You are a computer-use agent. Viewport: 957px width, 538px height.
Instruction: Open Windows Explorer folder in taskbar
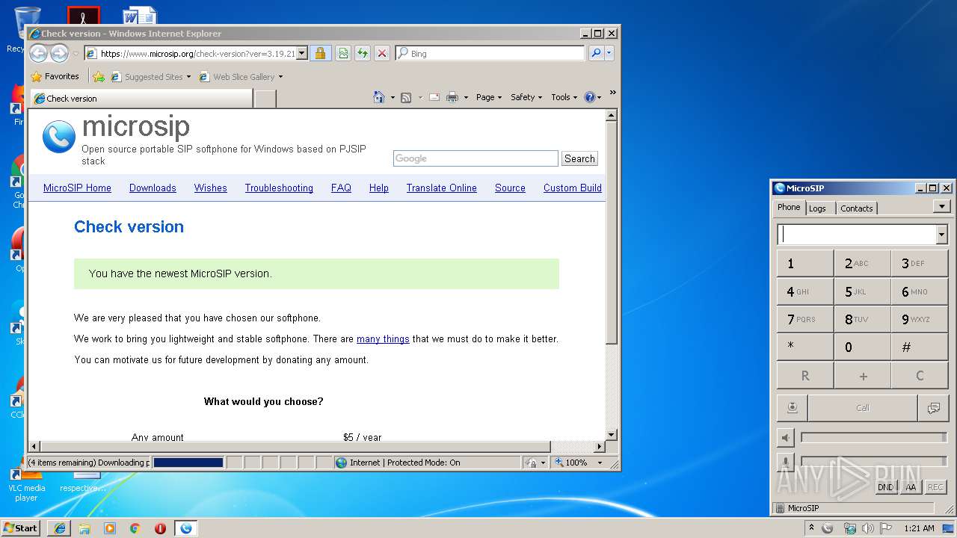(x=84, y=528)
